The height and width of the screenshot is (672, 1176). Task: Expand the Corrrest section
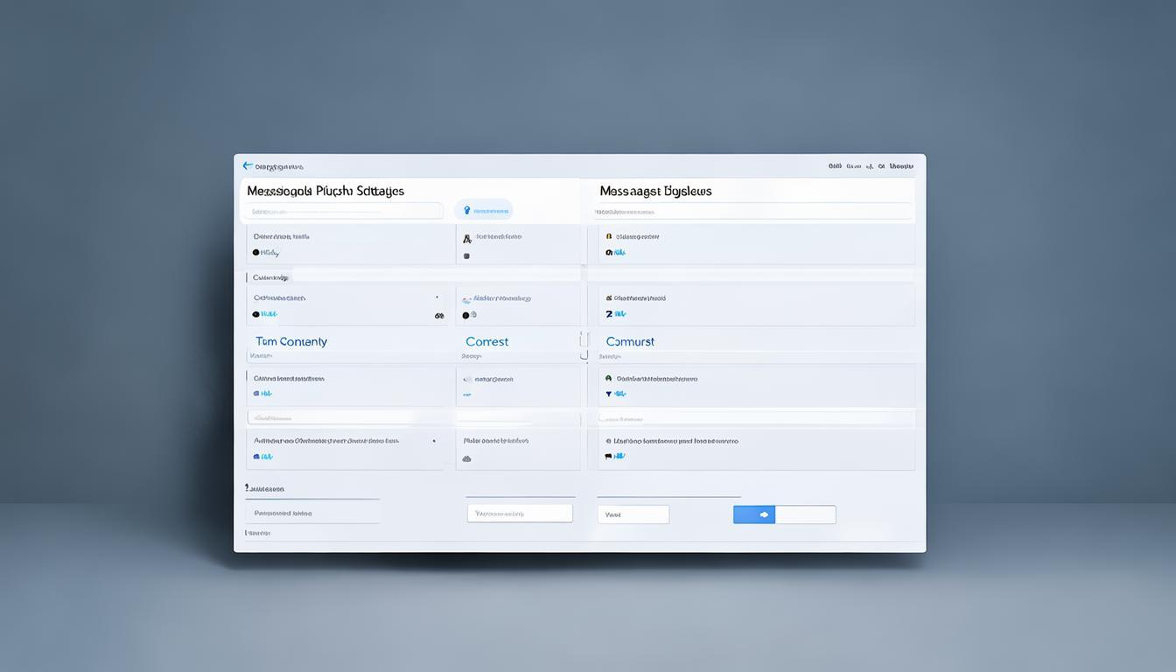[486, 342]
